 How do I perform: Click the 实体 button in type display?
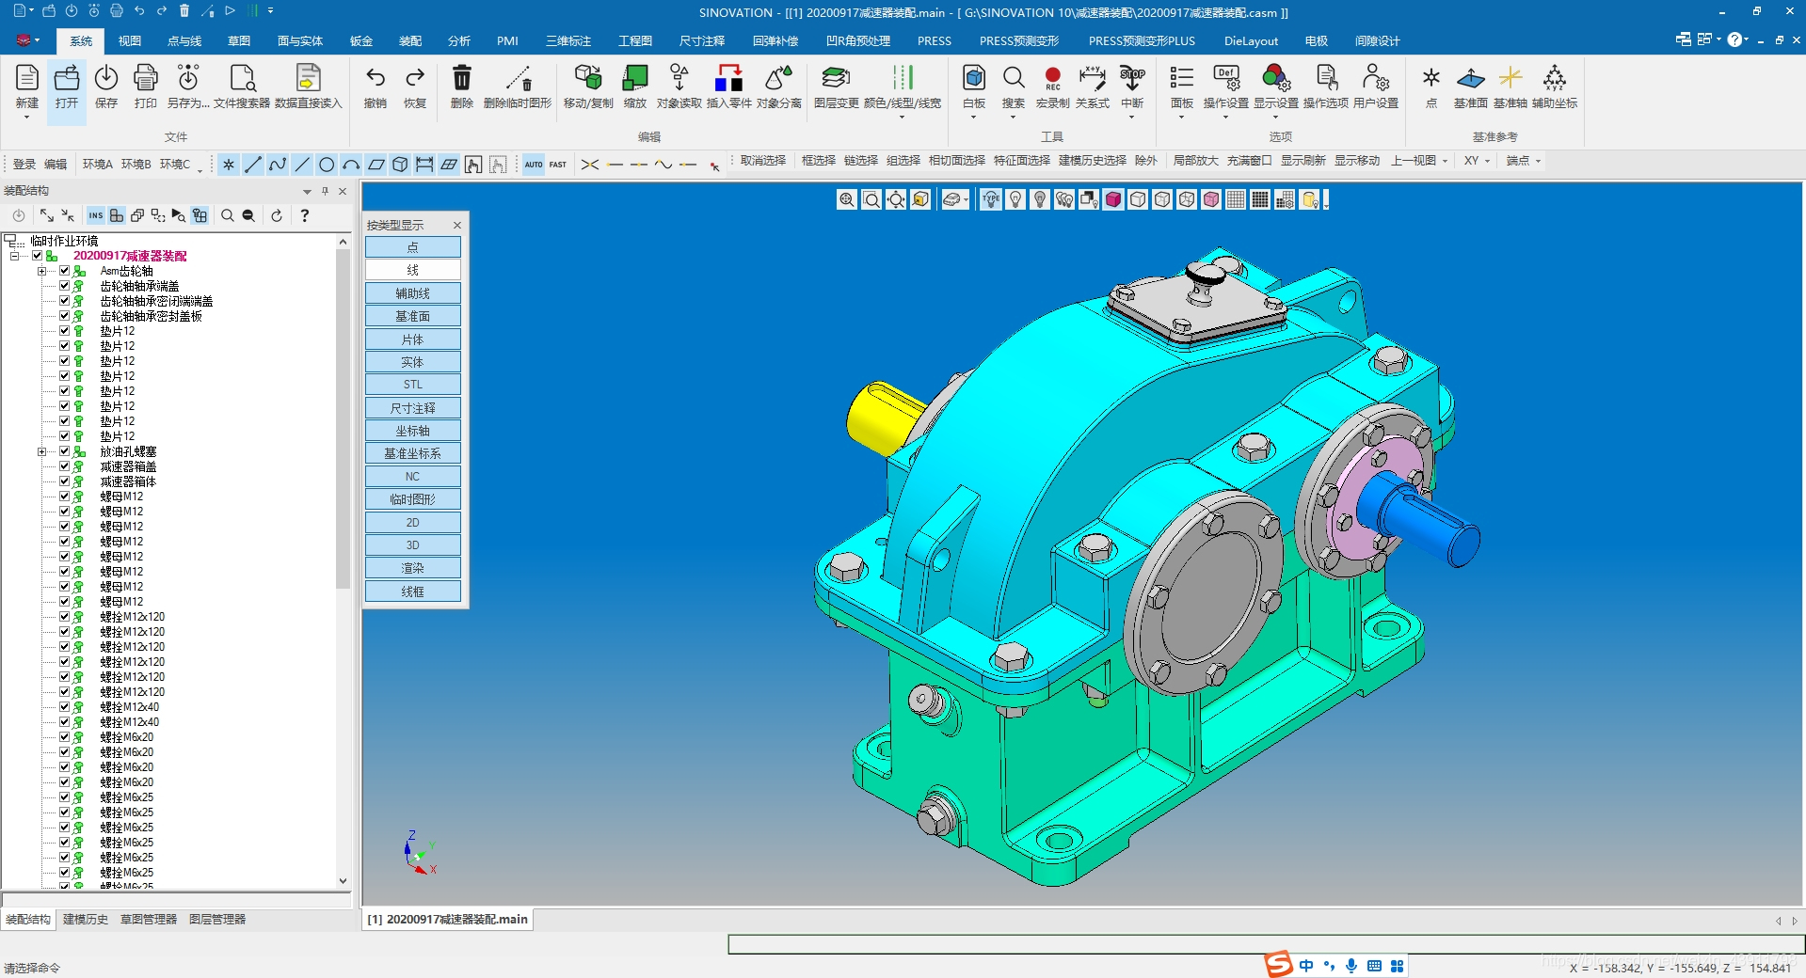[413, 362]
